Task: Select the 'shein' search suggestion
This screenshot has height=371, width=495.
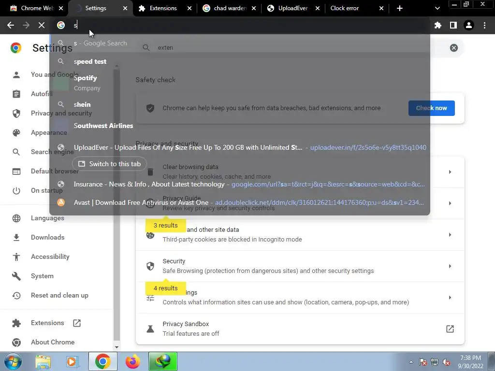Action: click(240, 104)
